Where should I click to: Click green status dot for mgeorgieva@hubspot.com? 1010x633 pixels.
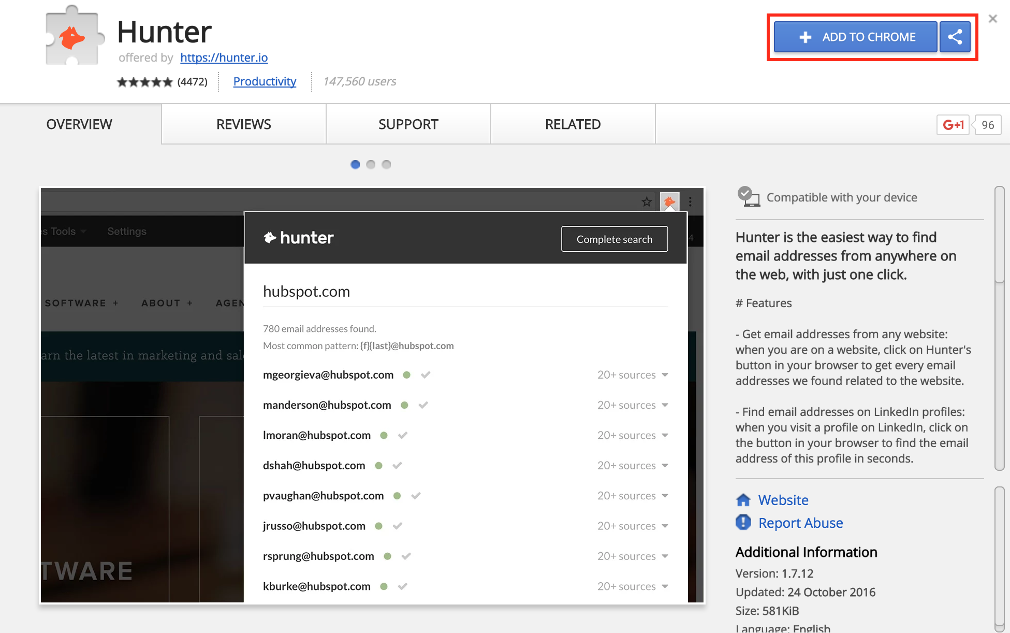pyautogui.click(x=407, y=375)
